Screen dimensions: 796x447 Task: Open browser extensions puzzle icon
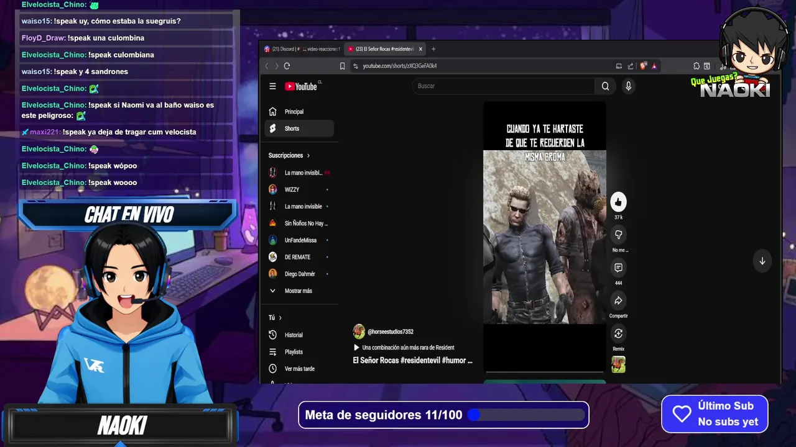[696, 66]
